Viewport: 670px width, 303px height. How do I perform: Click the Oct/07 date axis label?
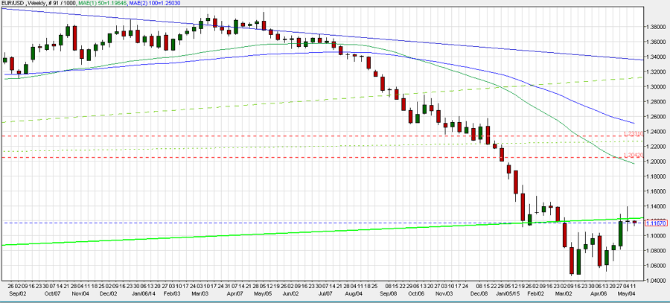tap(53, 295)
